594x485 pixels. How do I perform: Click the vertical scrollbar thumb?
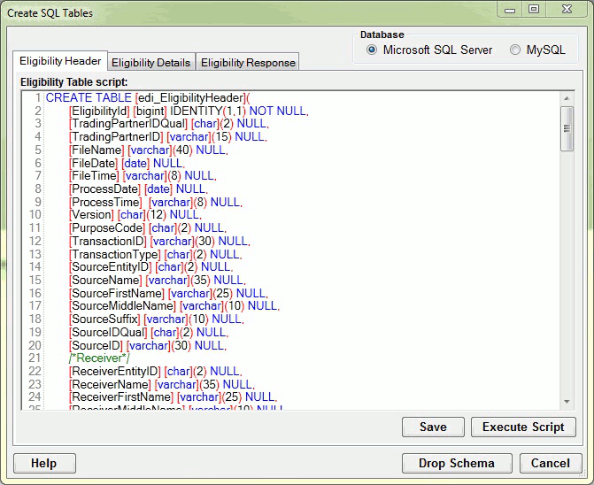(x=567, y=129)
